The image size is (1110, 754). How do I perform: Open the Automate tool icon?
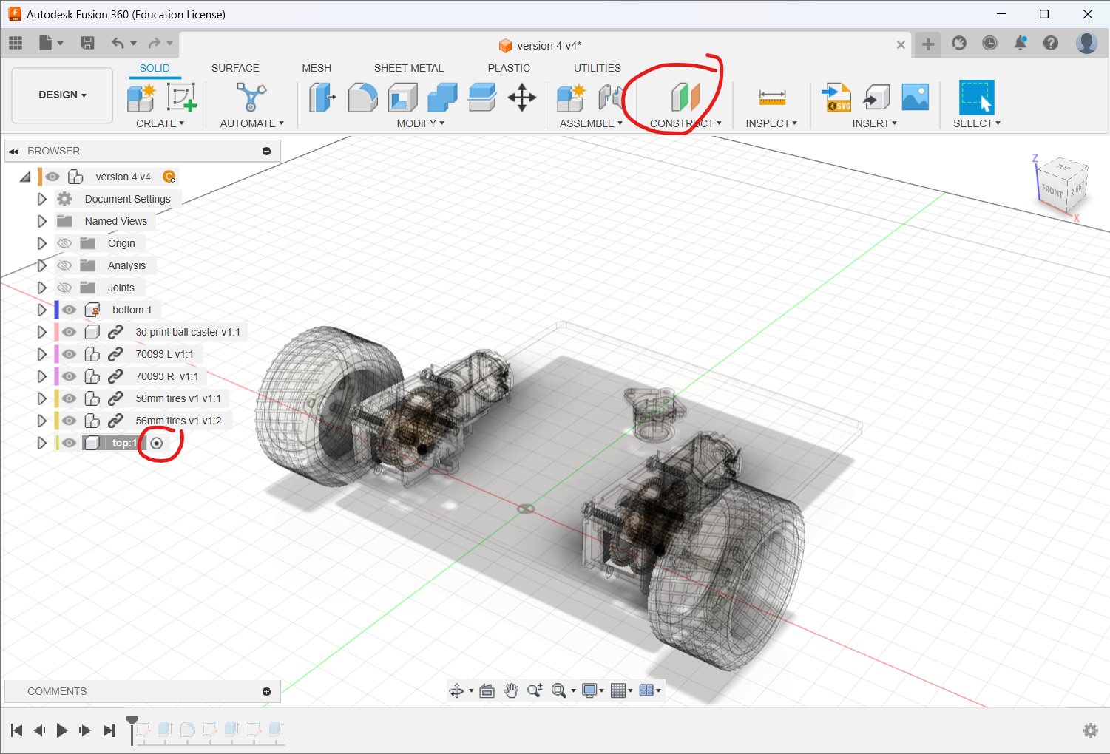(x=251, y=98)
